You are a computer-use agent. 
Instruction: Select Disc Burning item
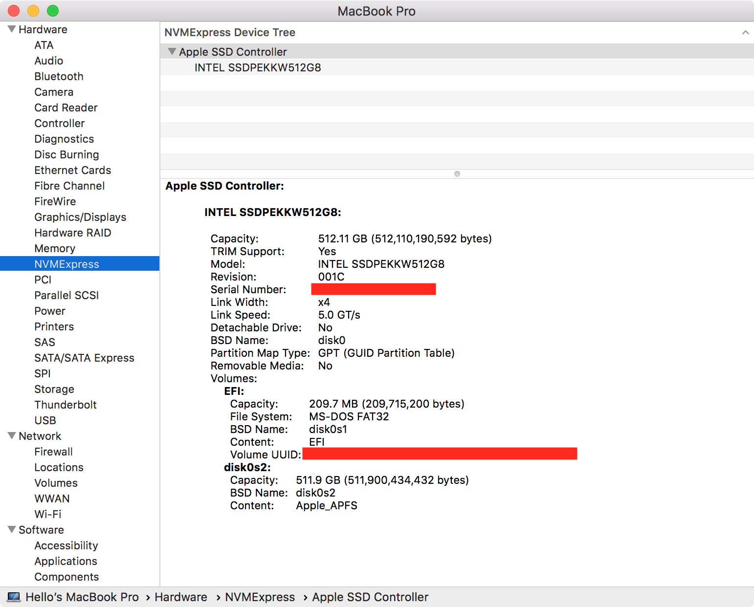[x=67, y=154]
